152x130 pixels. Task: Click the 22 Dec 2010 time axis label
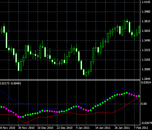coord(65,128)
